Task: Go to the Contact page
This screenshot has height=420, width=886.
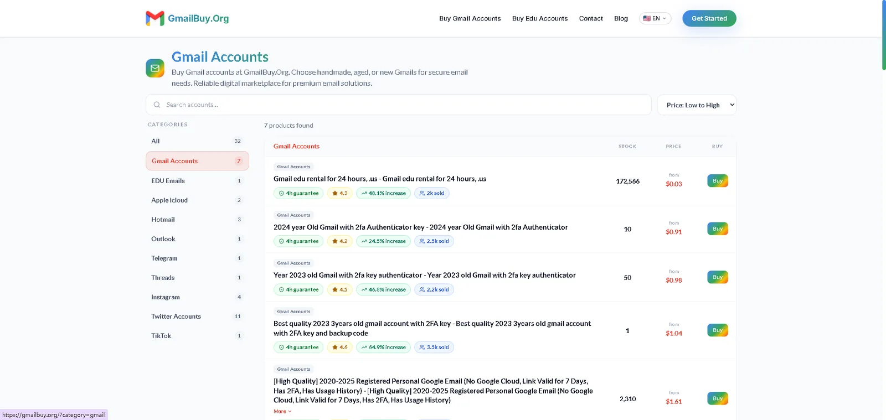Action: [x=591, y=18]
